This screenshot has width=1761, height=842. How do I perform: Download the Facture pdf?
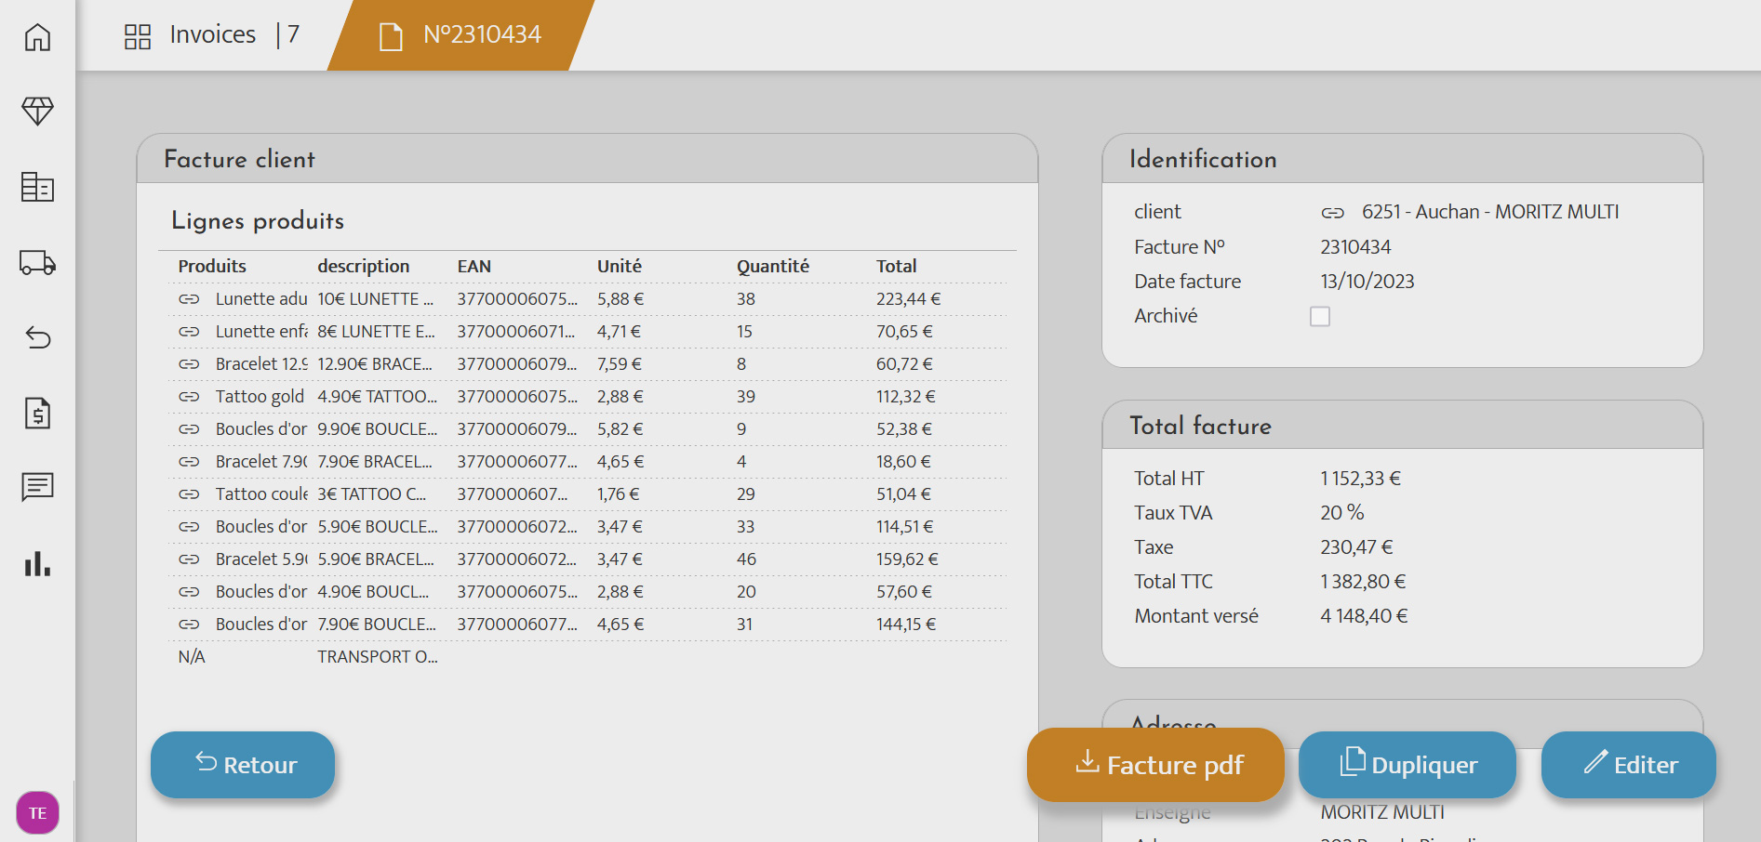coord(1155,765)
